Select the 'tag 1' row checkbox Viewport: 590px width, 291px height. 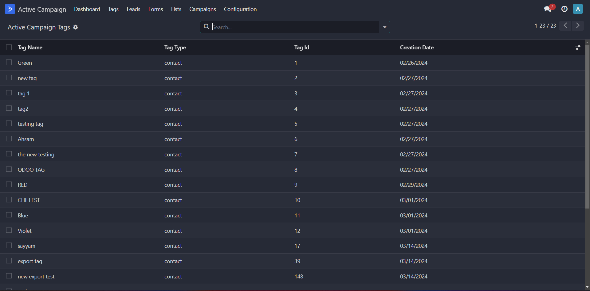coord(9,93)
